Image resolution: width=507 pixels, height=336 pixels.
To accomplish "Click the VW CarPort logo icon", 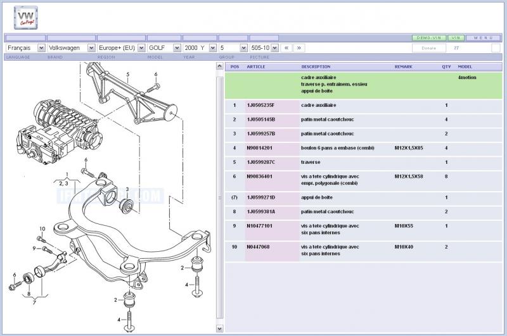I will click(x=26, y=18).
